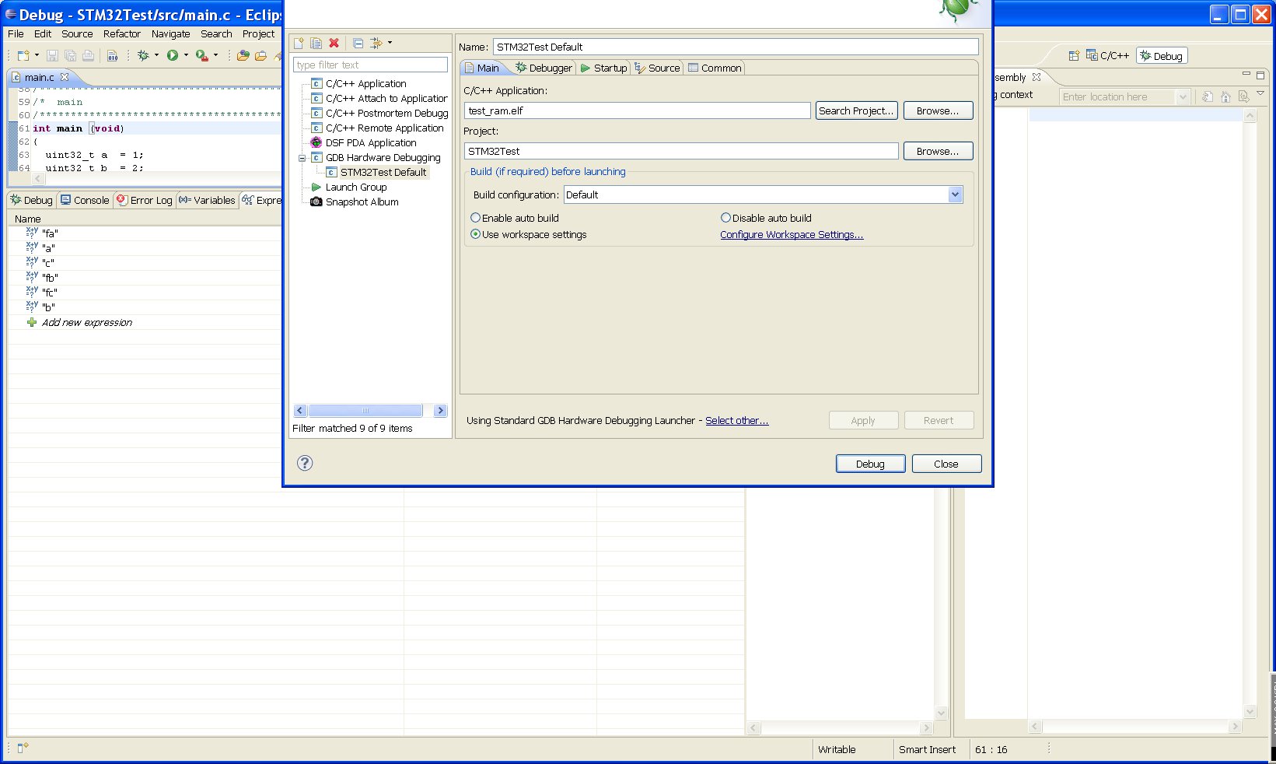
Task: Open dropdown arrow next to green Run icon
Action: 186,55
